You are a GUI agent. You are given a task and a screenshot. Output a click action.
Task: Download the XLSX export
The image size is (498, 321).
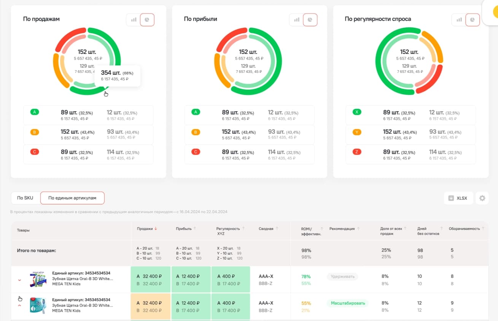[458, 198]
